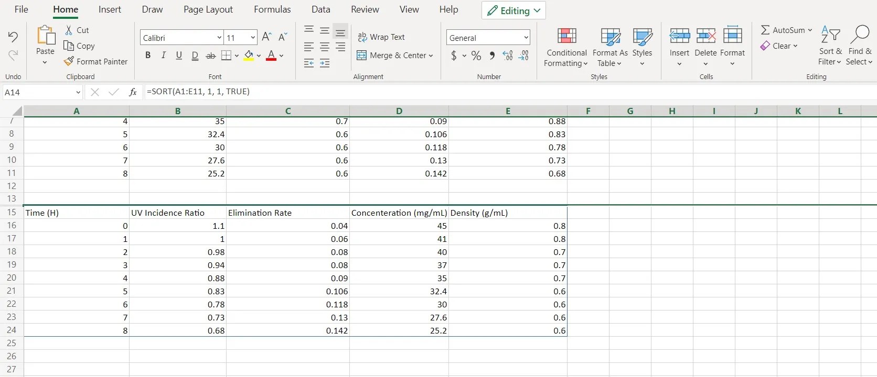Decrease indent in Alignment group
The height and width of the screenshot is (377, 877).
coord(309,63)
